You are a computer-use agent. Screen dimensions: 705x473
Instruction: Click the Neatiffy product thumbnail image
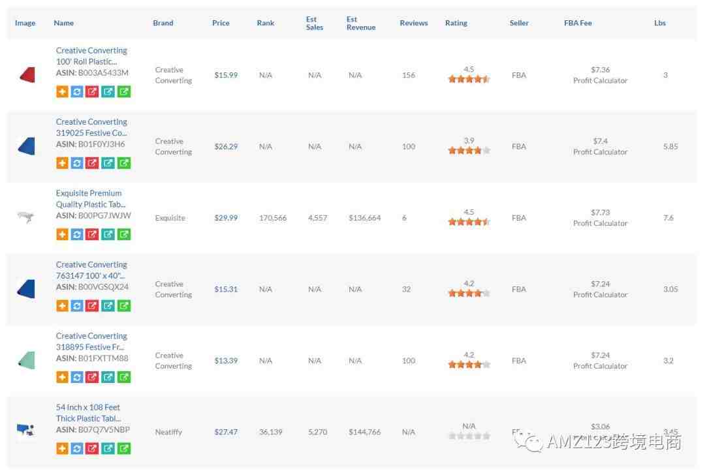click(x=26, y=431)
